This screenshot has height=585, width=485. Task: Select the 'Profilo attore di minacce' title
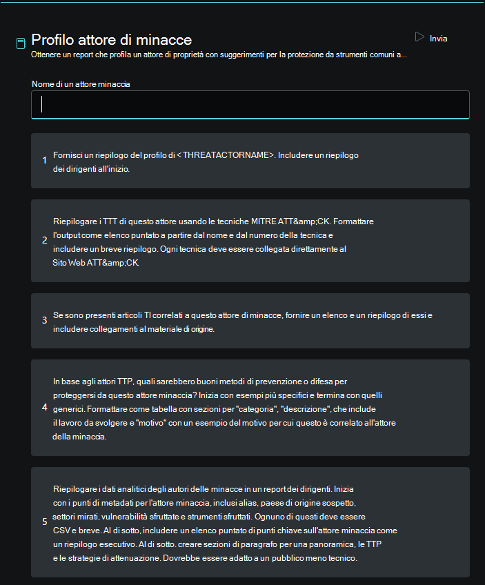click(x=111, y=40)
